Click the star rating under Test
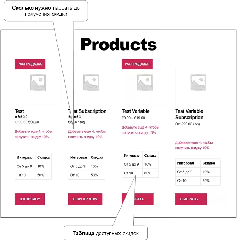 pyautogui.click(x=21, y=116)
